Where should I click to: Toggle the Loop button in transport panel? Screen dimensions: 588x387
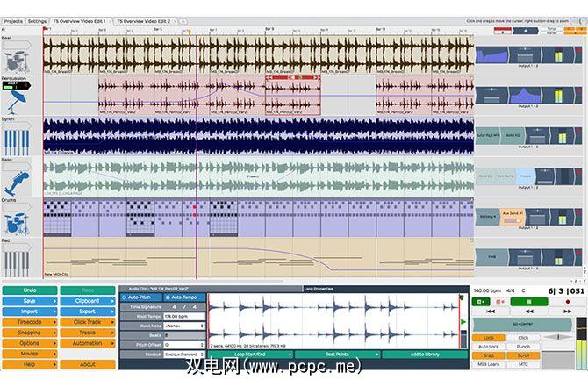tap(488, 338)
